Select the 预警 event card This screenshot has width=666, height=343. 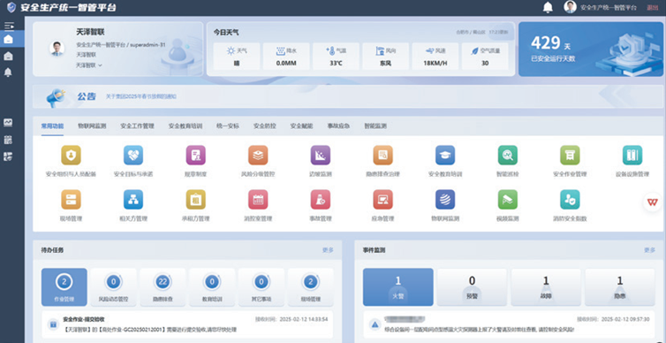pyautogui.click(x=472, y=287)
